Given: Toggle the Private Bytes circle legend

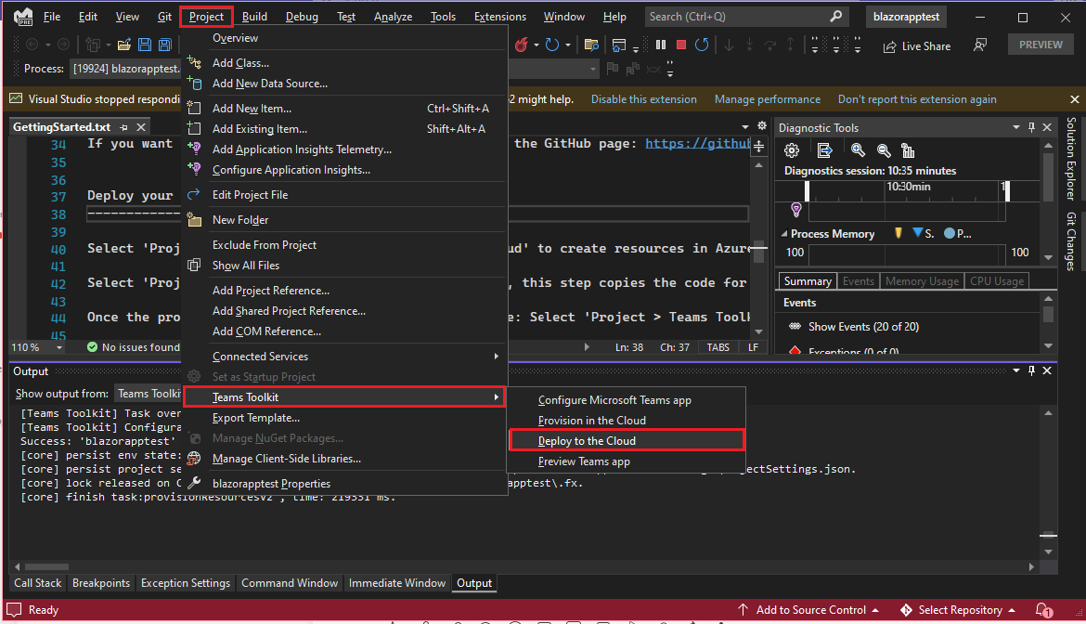Looking at the screenshot, I should coord(949,233).
